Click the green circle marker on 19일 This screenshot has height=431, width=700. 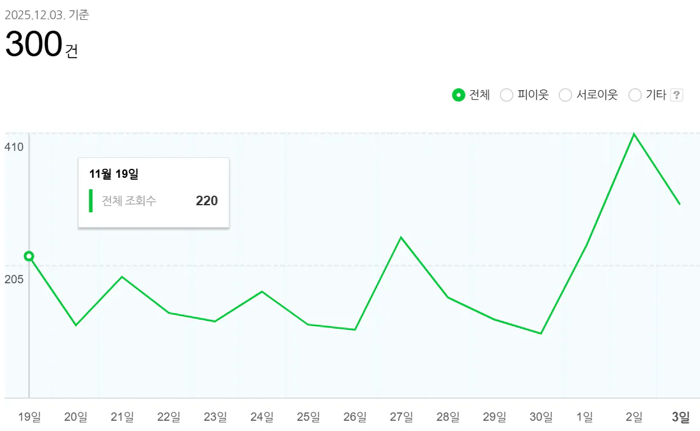point(28,256)
